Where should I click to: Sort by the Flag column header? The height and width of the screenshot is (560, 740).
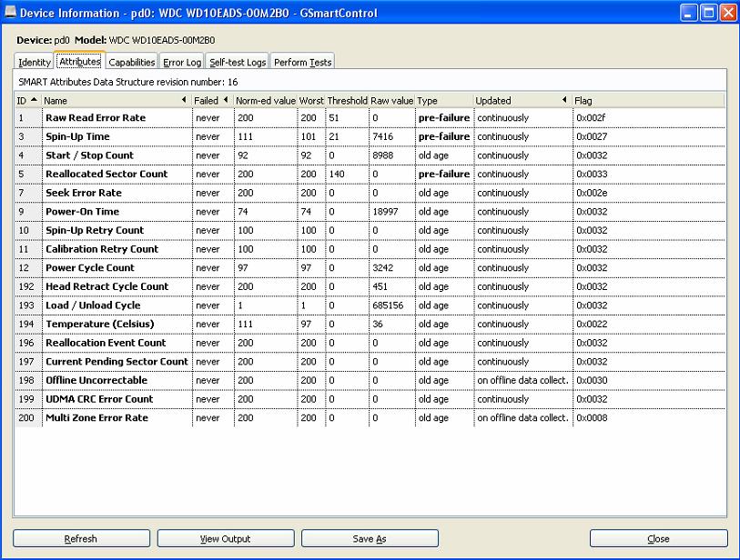648,100
